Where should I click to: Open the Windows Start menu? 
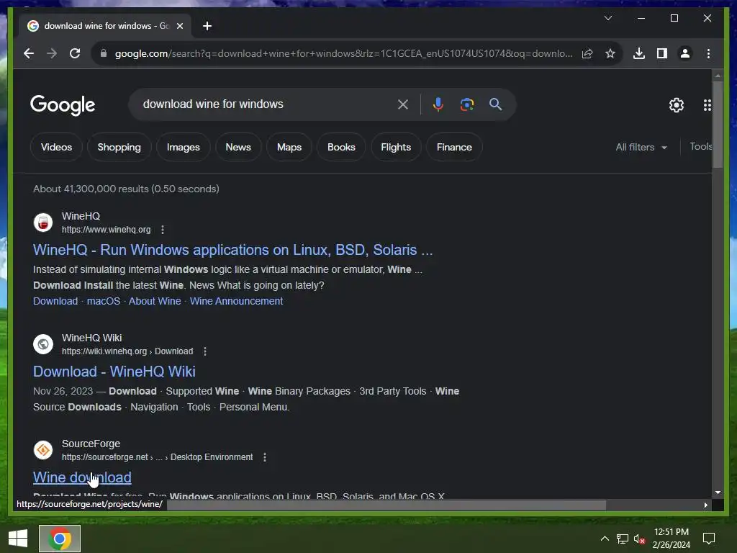point(18,539)
